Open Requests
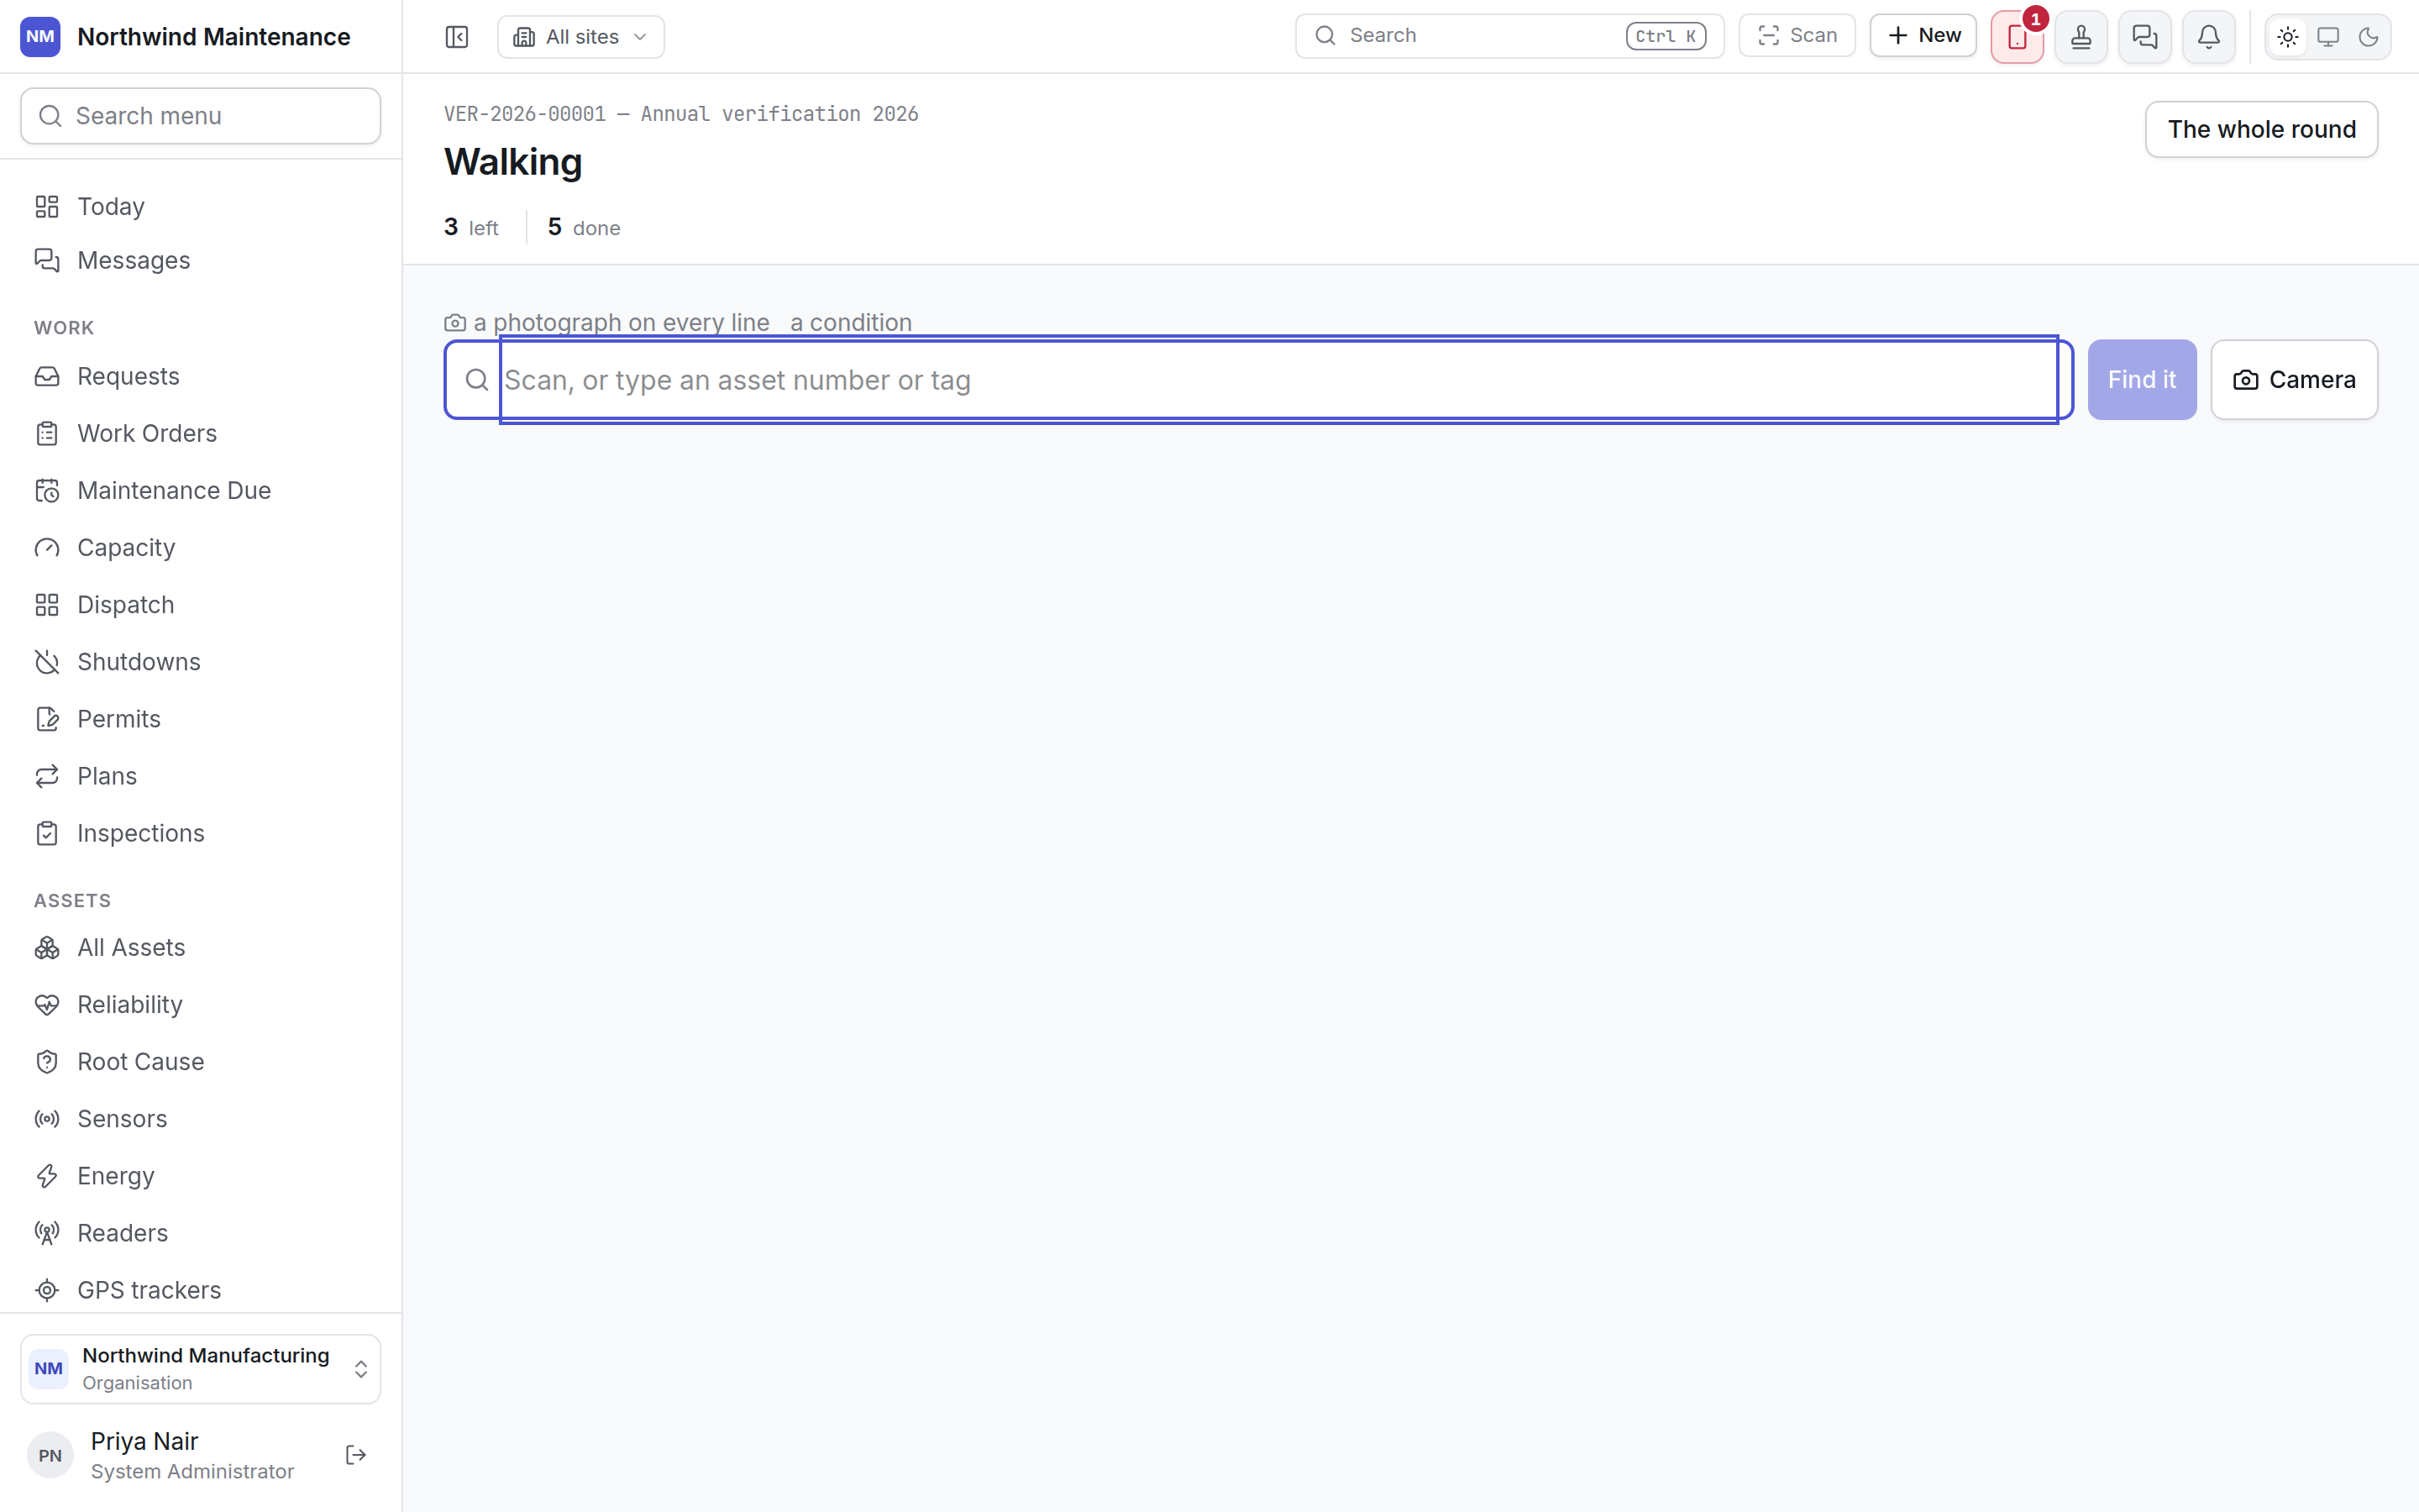This screenshot has height=1512, width=2419. click(201, 376)
